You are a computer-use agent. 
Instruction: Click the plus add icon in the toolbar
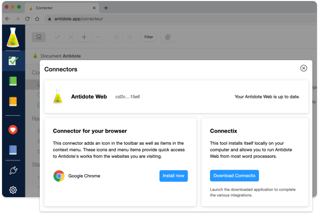click(x=84, y=37)
